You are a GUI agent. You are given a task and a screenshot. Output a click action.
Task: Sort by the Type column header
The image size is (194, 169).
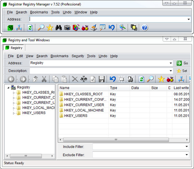pyautogui.click(x=119, y=88)
